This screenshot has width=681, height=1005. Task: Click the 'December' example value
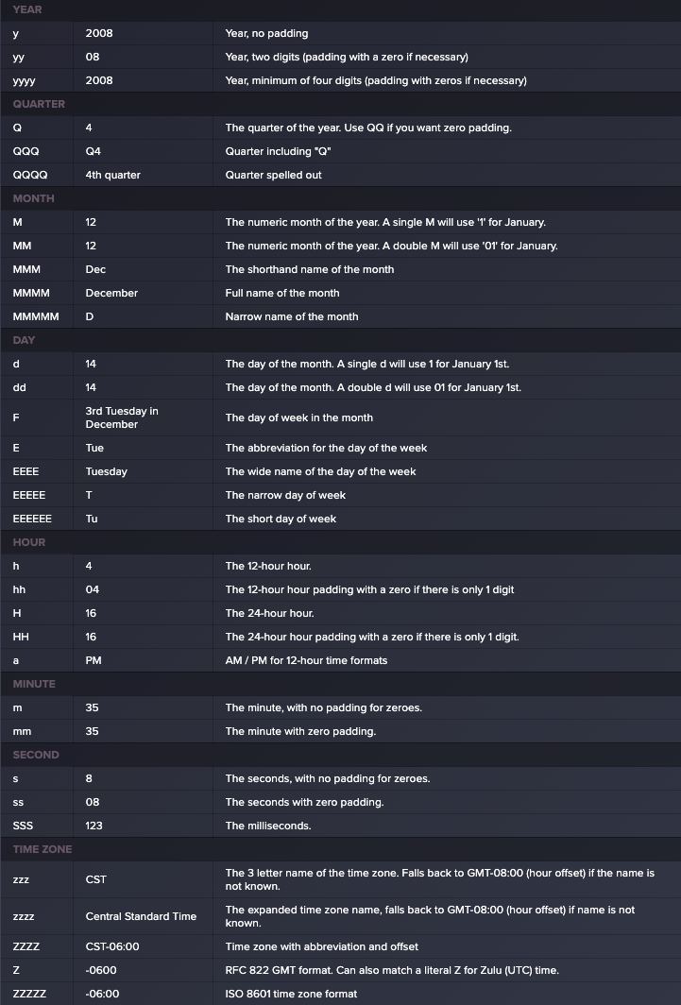[x=111, y=293]
